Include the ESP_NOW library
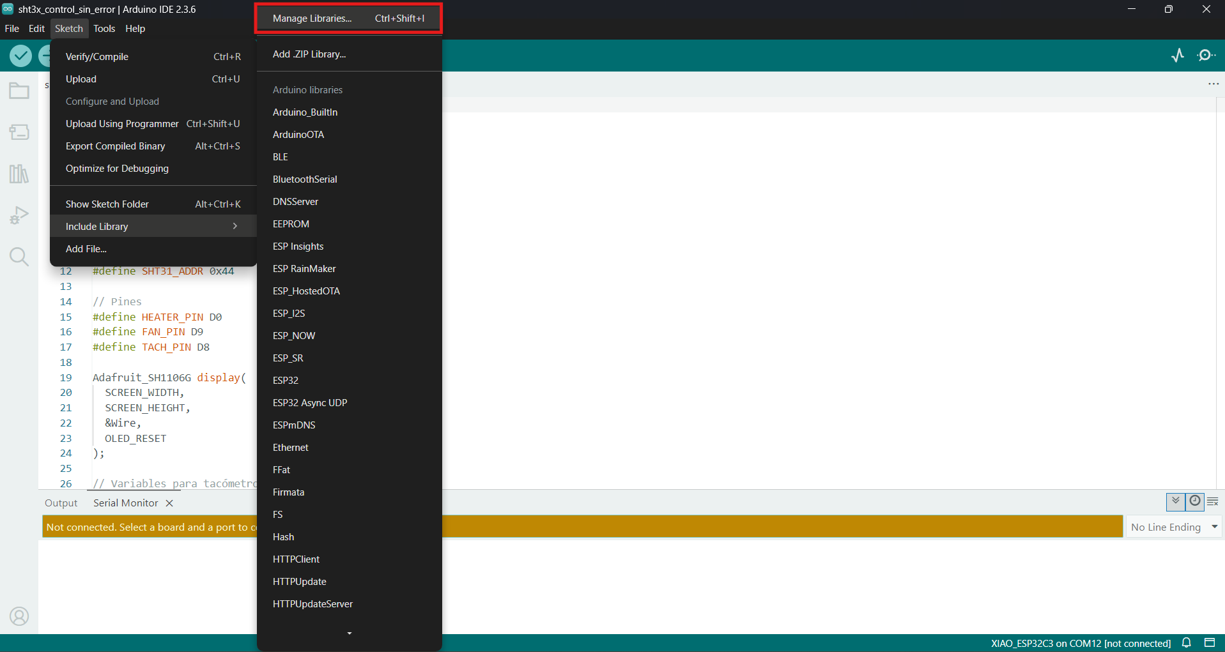 349,336
